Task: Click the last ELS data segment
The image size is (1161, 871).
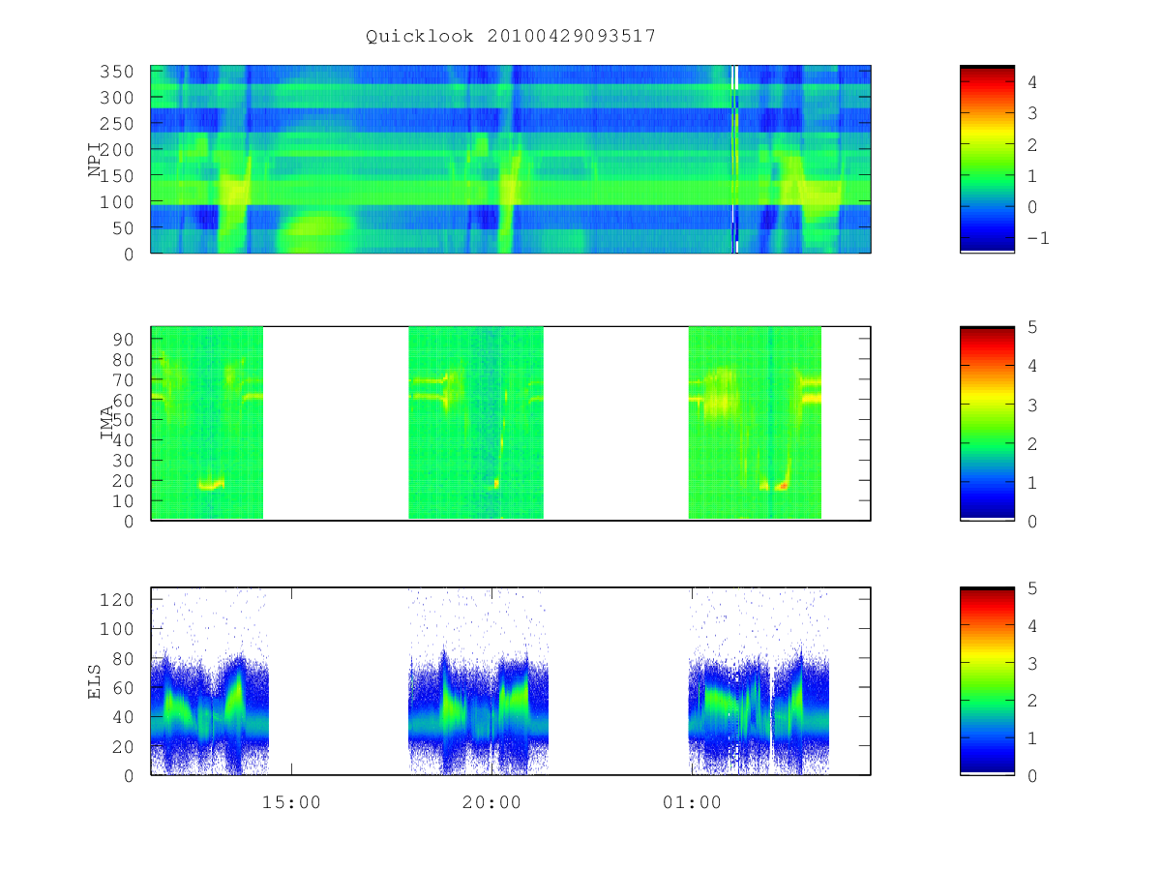Action: click(759, 681)
